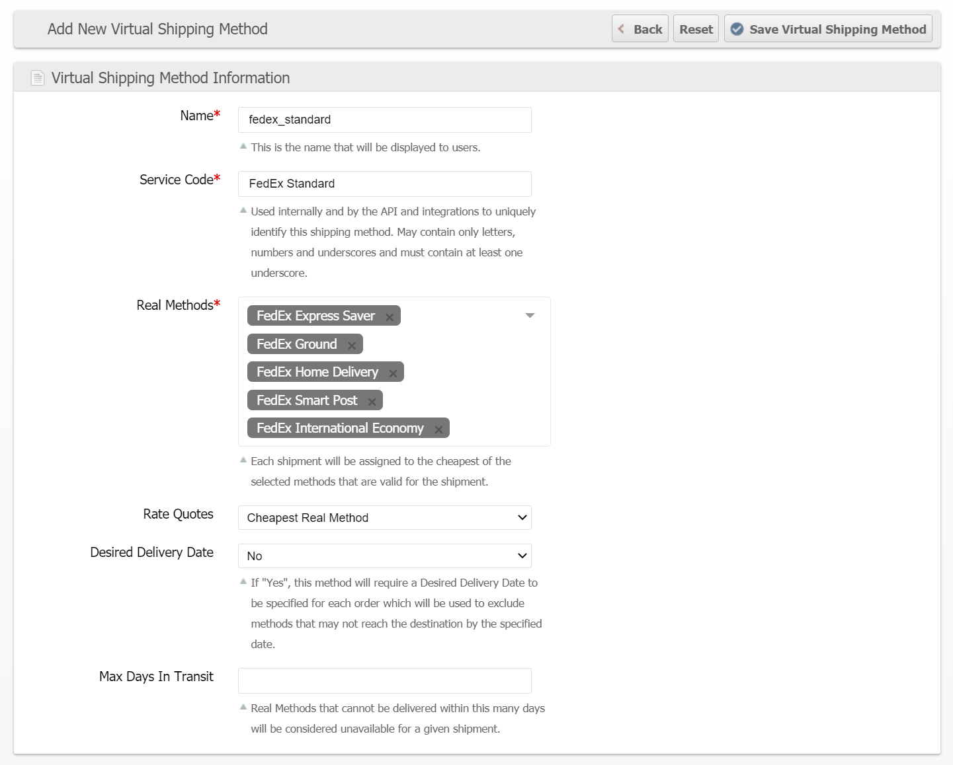Click the Virtual Shipping Method Information document icon
The width and height of the screenshot is (953, 765).
tap(38, 78)
